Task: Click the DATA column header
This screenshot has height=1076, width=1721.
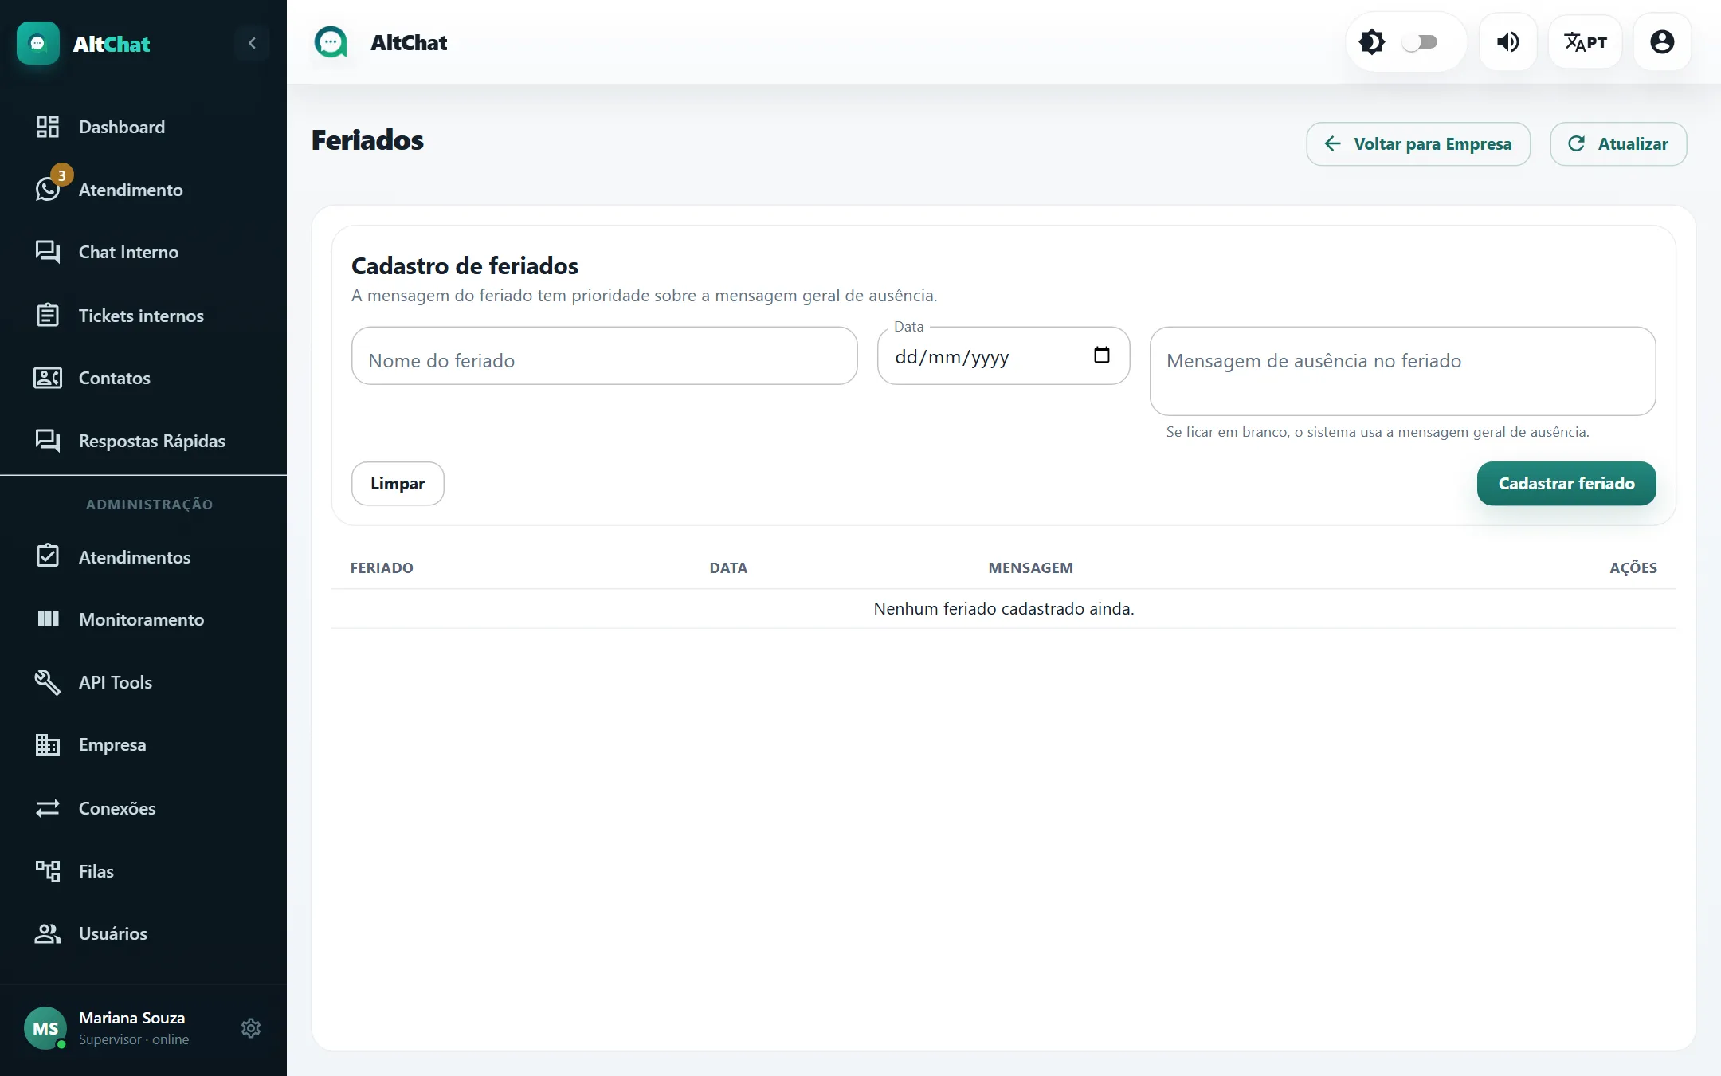Action: point(728,568)
